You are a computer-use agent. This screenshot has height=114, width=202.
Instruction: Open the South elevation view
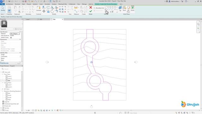coord(9,98)
